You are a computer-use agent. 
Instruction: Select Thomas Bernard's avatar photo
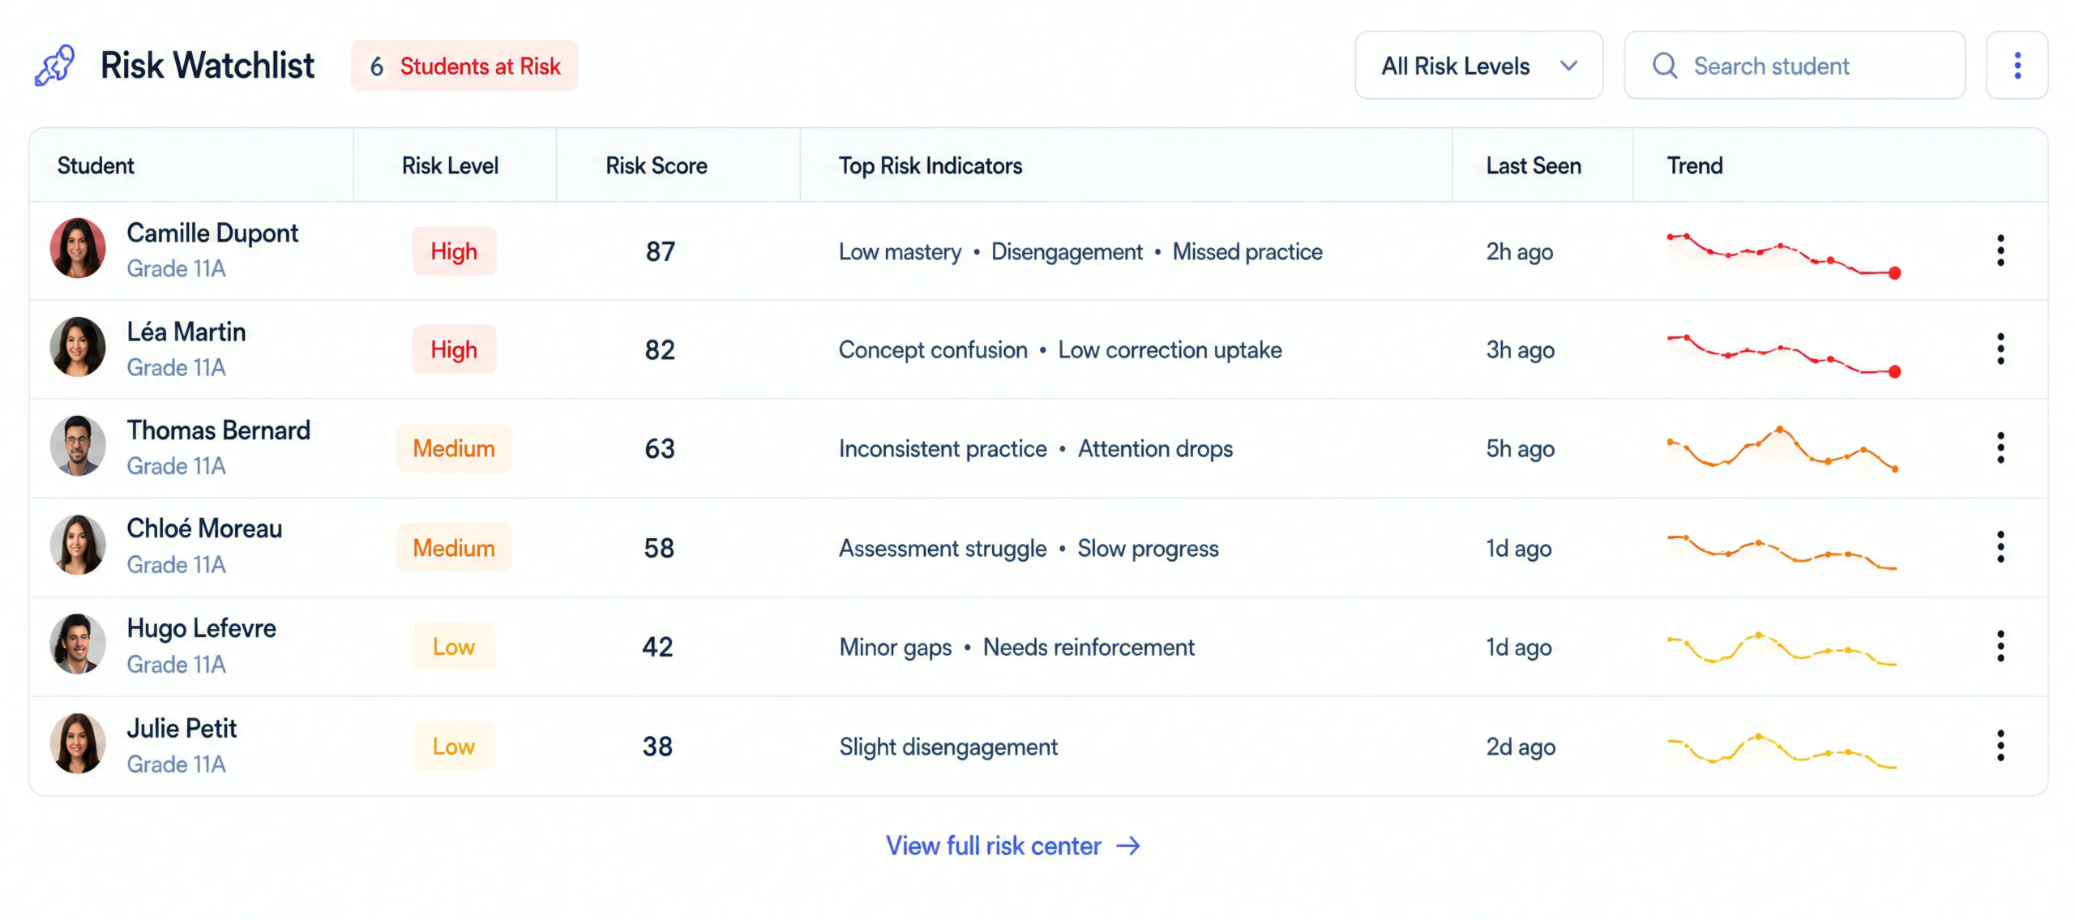tap(78, 446)
